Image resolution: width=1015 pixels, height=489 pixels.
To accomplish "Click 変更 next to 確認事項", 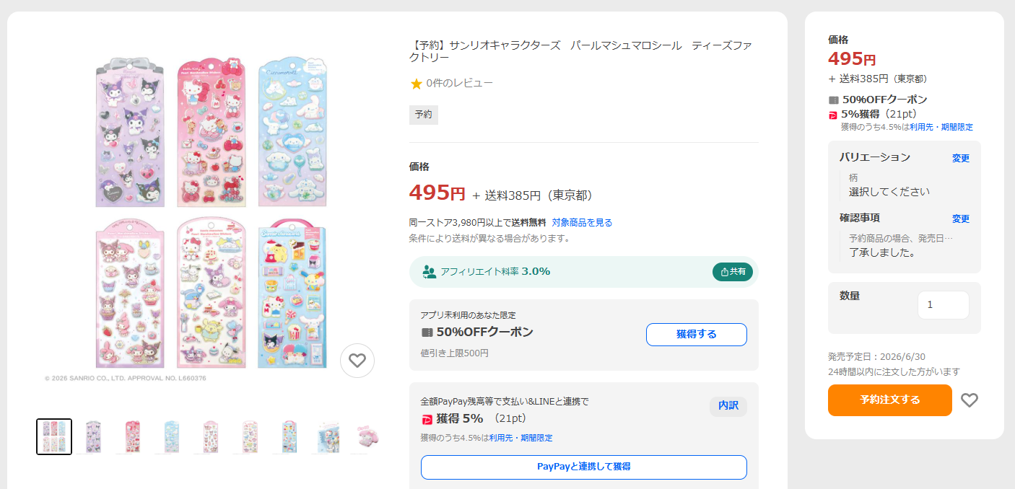I will [960, 219].
